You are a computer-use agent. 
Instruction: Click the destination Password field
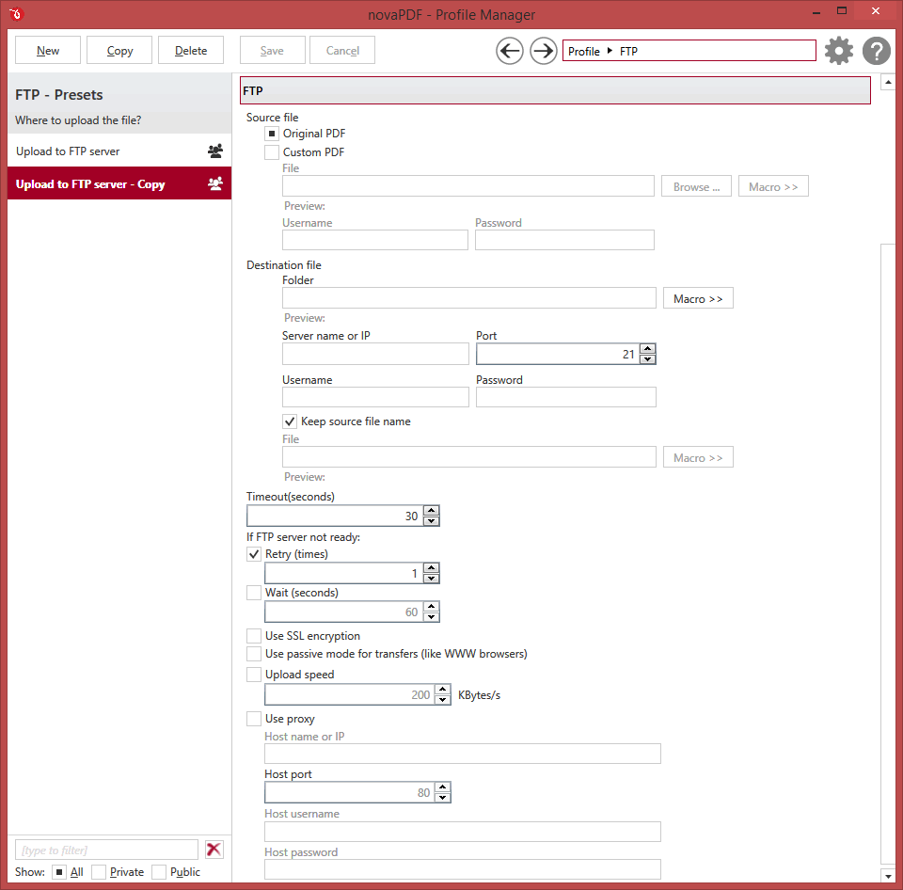(x=565, y=397)
